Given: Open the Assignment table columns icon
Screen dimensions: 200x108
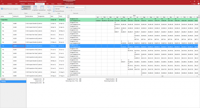Looking at the screenshot, I should pos(35,8).
